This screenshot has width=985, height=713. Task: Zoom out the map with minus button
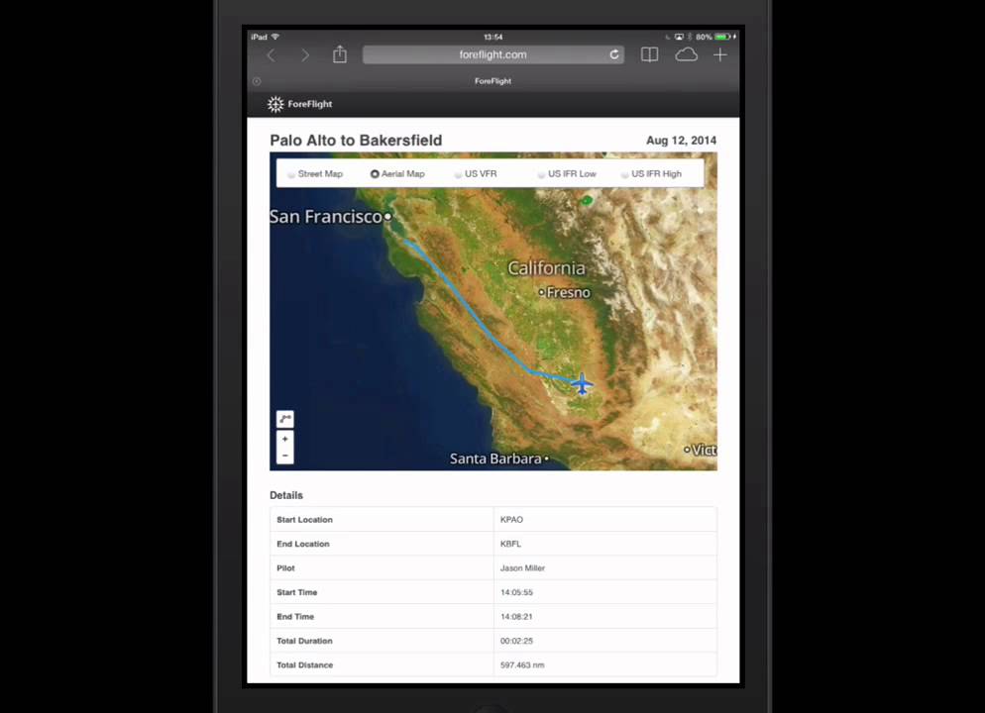pos(285,456)
